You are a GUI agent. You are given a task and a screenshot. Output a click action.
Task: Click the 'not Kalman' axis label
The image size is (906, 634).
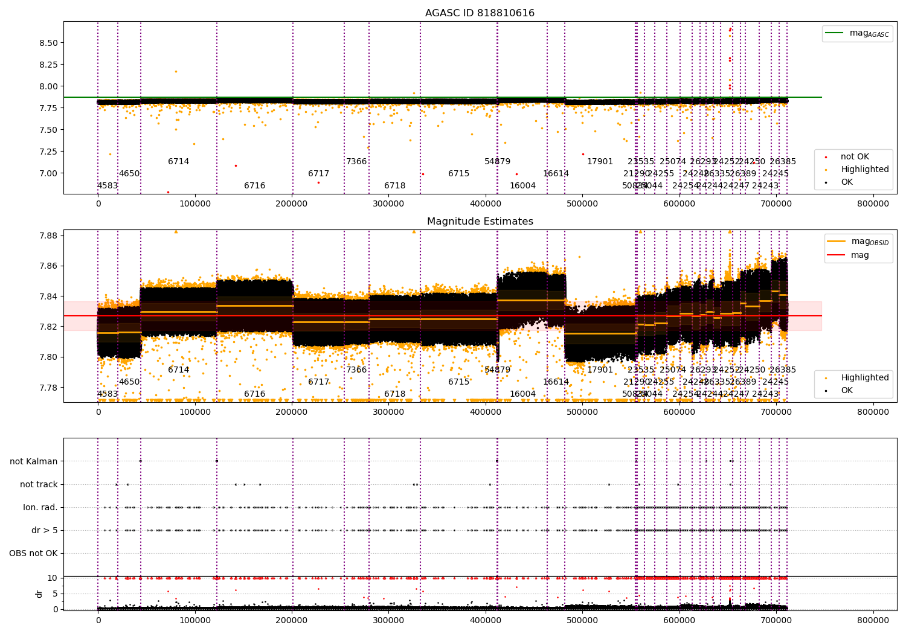(x=34, y=461)
